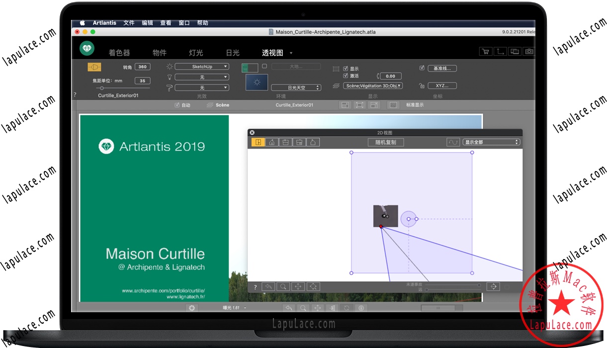Select the plan view icon in 2D视图 window
The width and height of the screenshot is (607, 348).
tap(259, 142)
